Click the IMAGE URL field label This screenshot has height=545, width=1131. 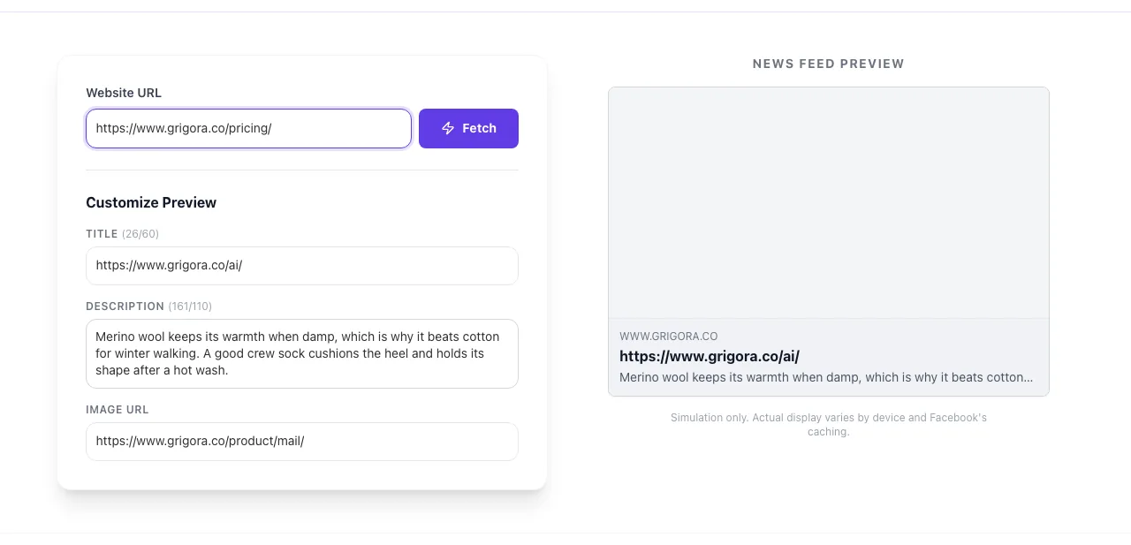[x=118, y=410]
